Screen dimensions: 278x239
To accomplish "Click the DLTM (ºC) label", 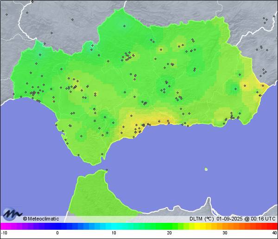I will [202, 219].
